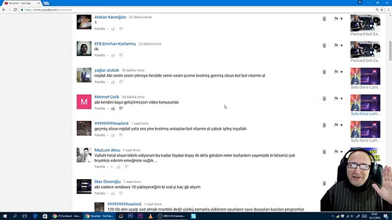Open the Sulu Gece Lam... video link beside Mehmet Çelik

point(365,114)
